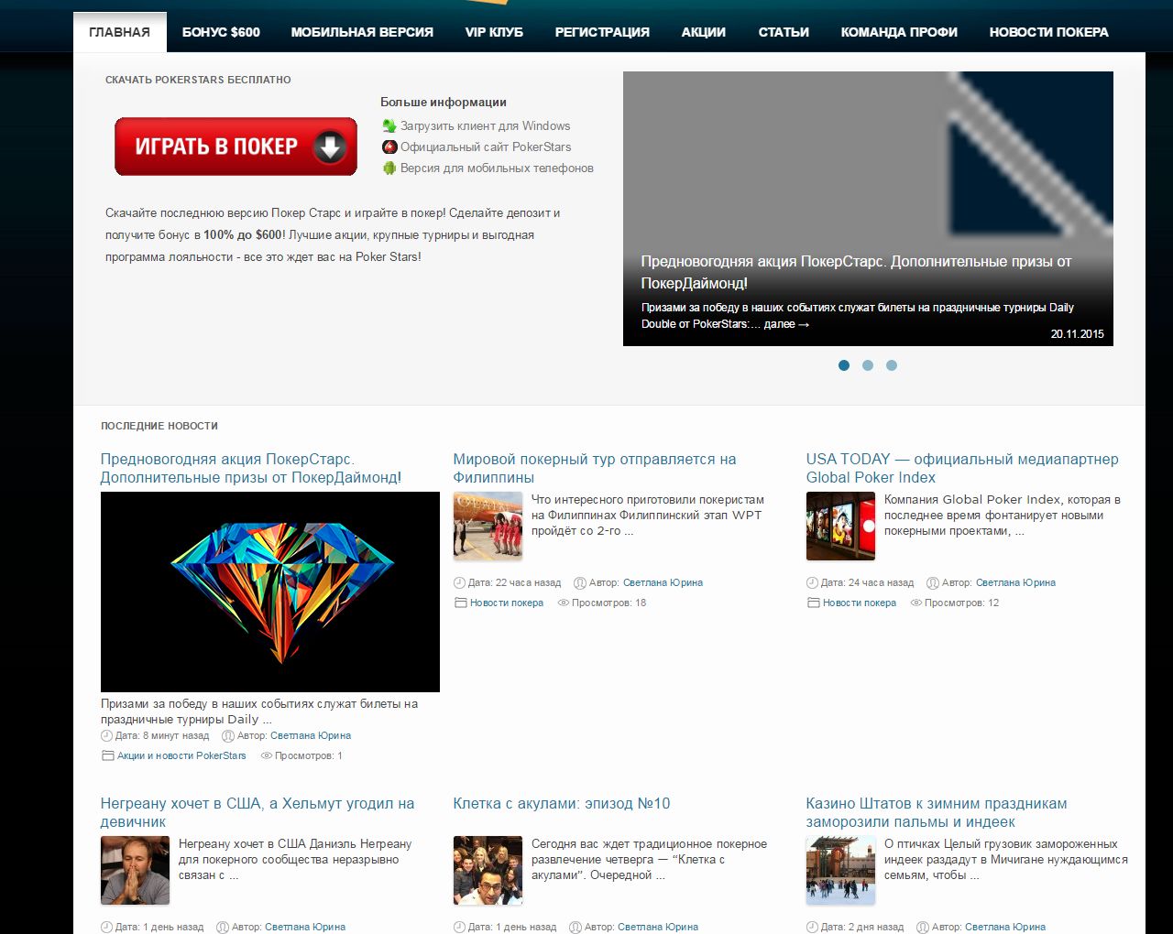Open the ГЛАВНАЯ tab
Image resolution: width=1173 pixels, height=934 pixels.
pos(120,32)
